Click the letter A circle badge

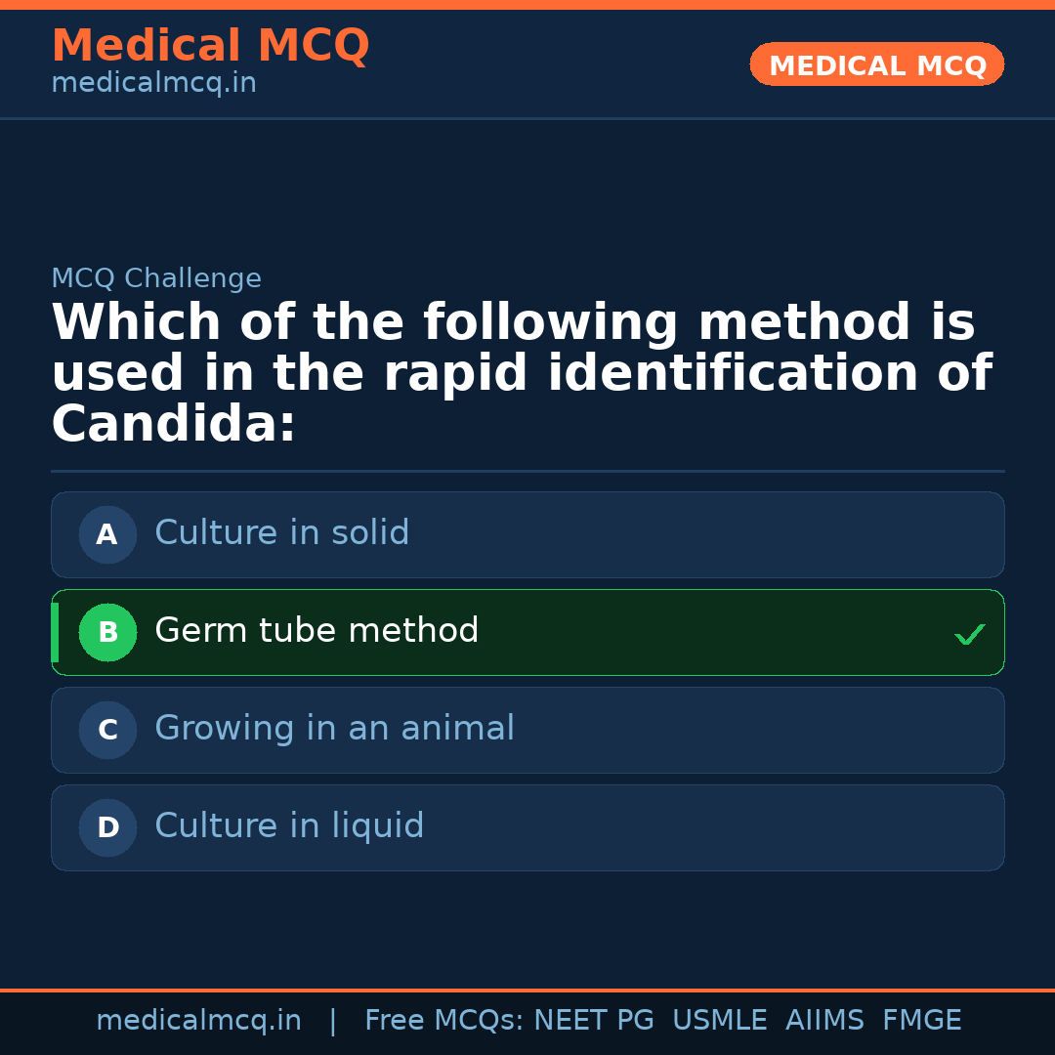click(x=107, y=534)
